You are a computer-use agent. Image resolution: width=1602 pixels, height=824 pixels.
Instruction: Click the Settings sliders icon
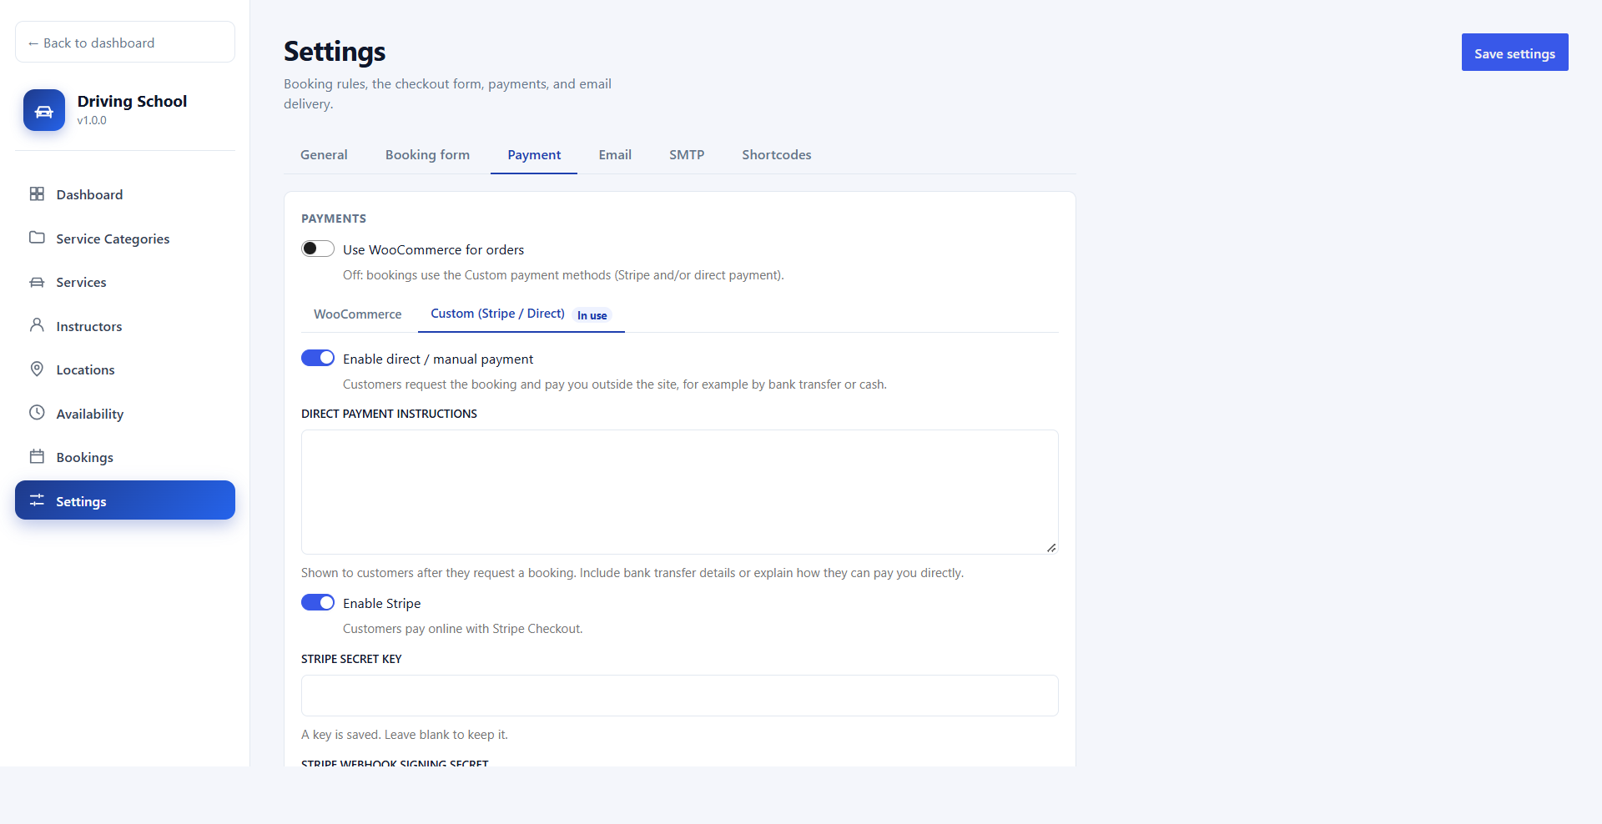[37, 500]
